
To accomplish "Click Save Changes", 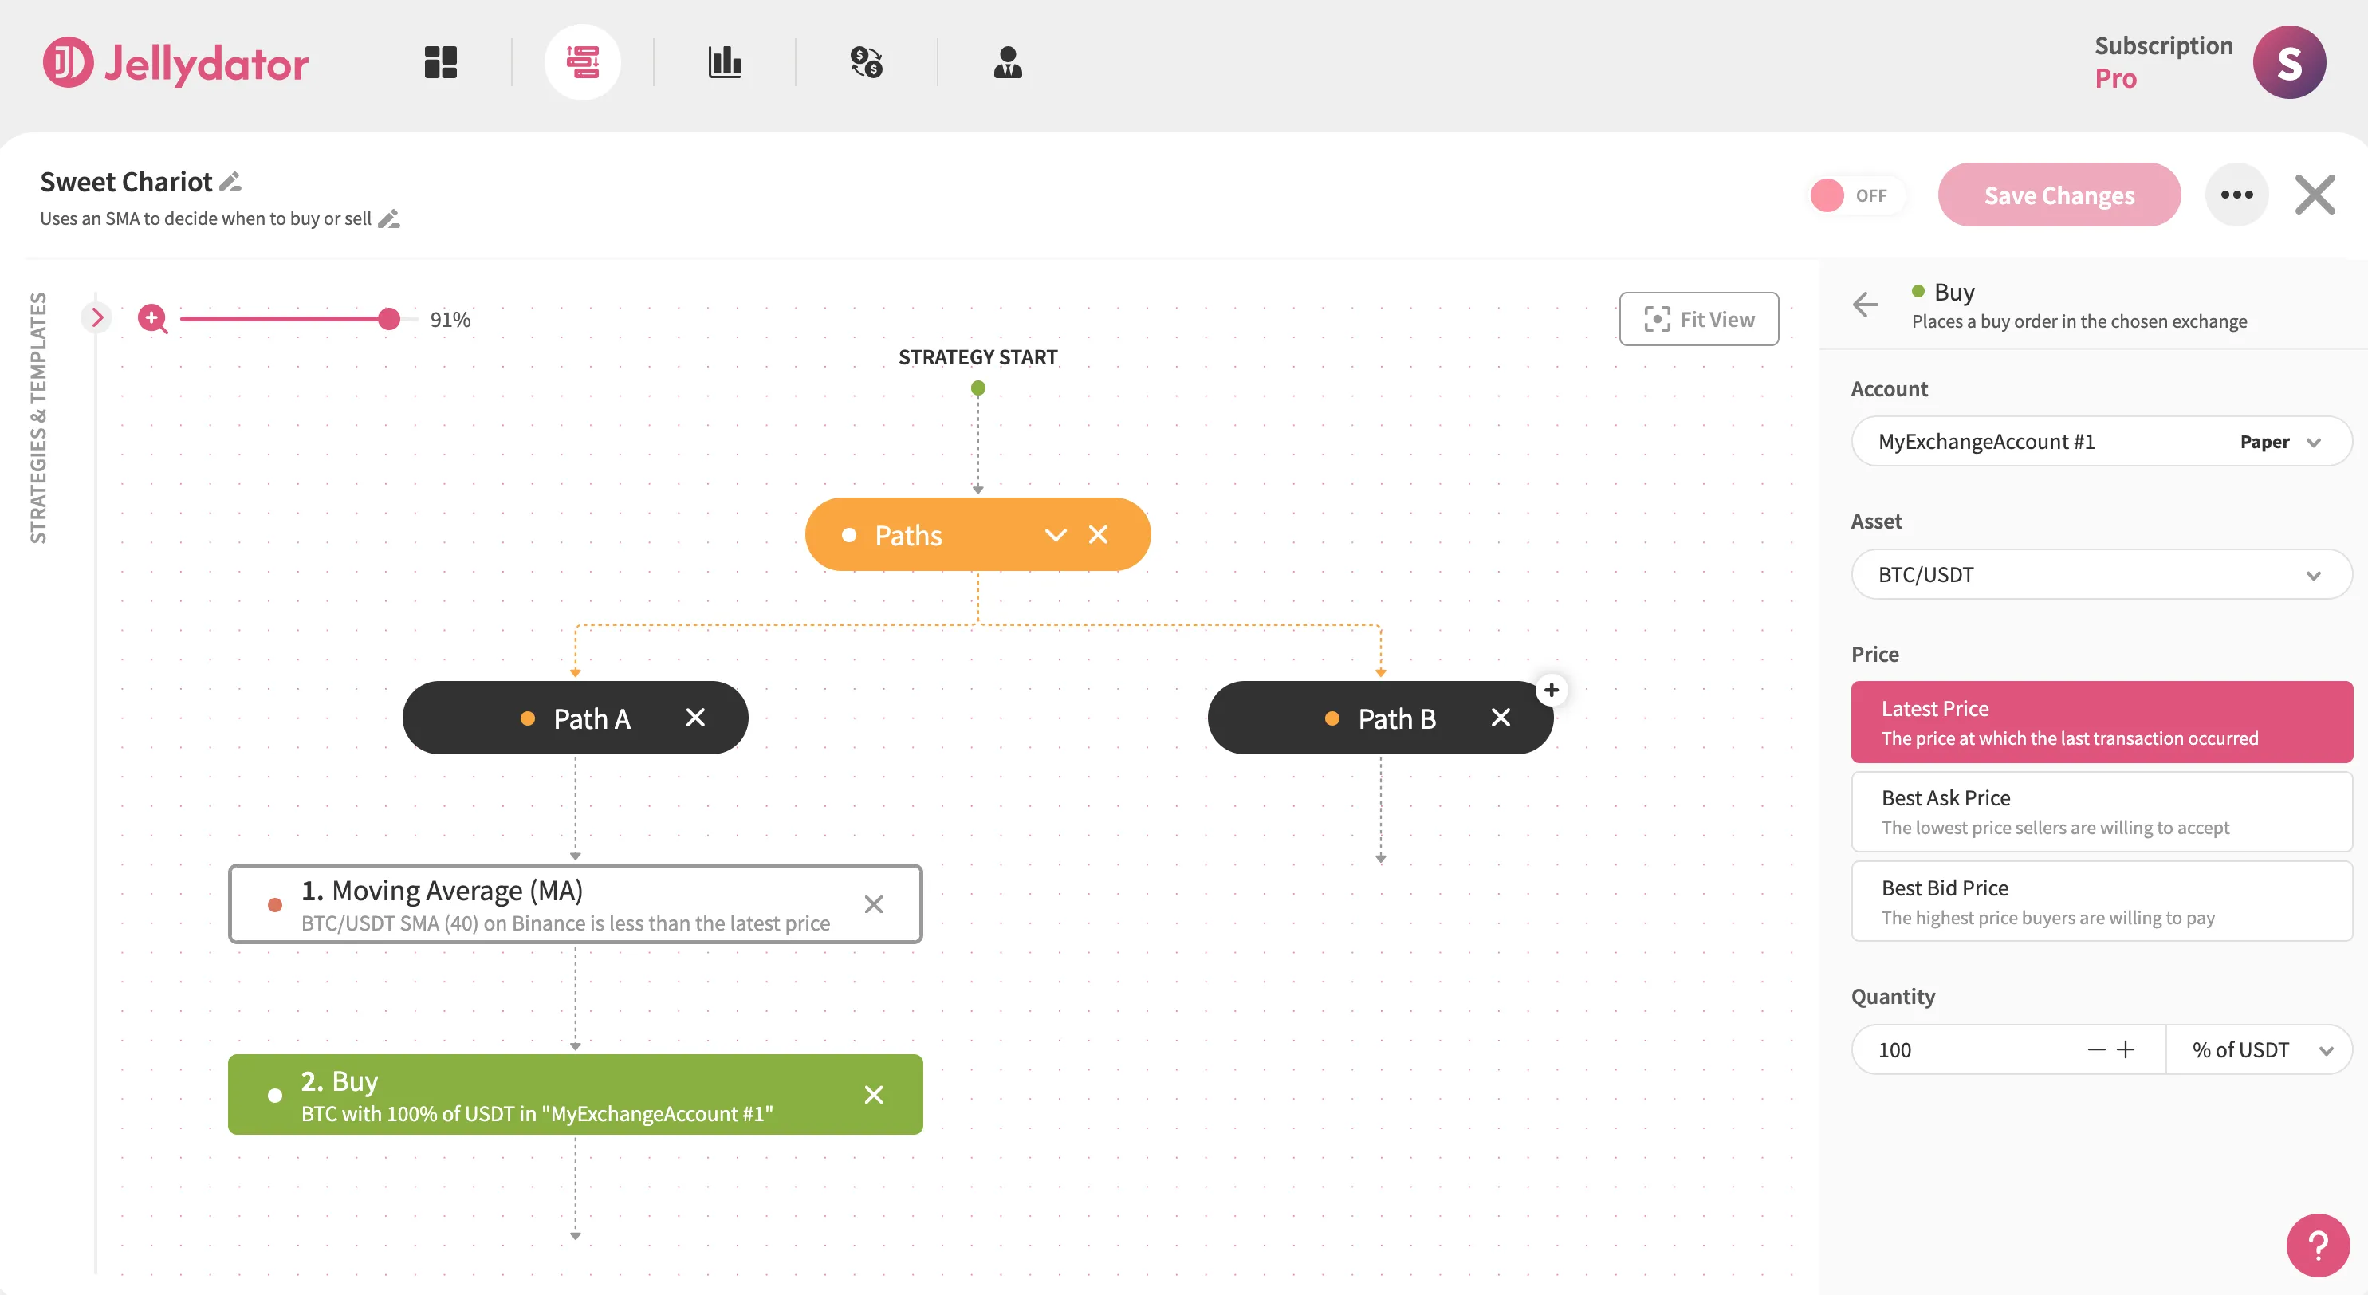I will tap(2059, 195).
